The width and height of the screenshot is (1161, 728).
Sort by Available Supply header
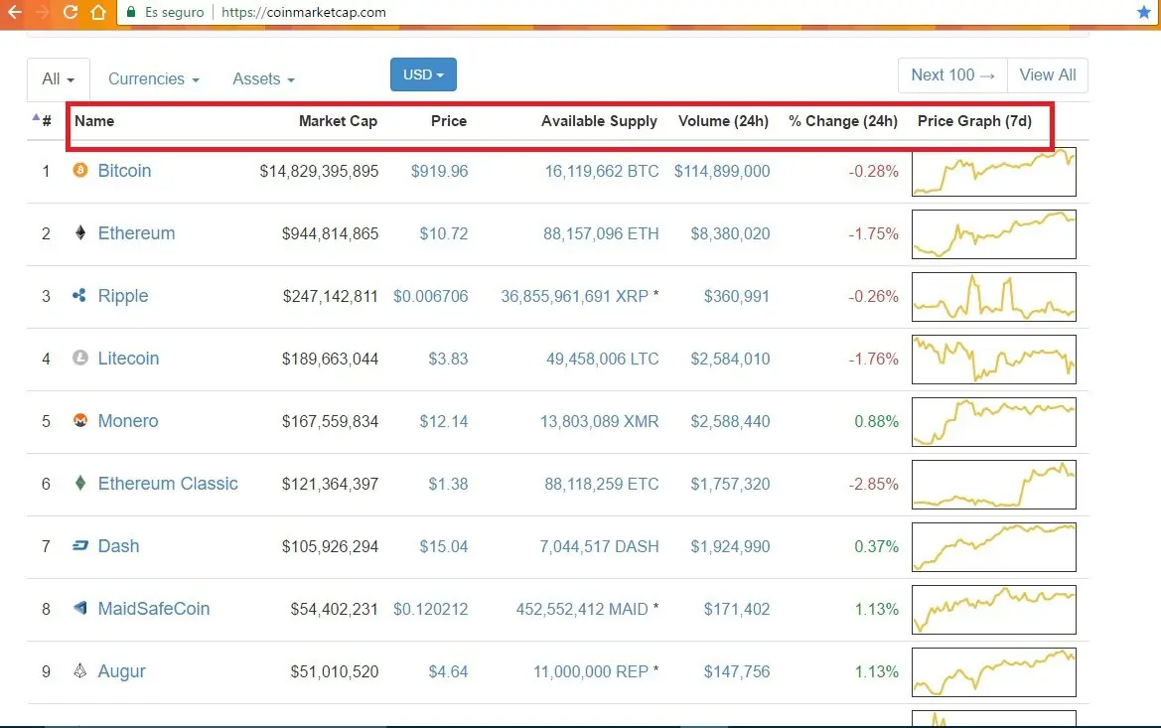click(599, 121)
